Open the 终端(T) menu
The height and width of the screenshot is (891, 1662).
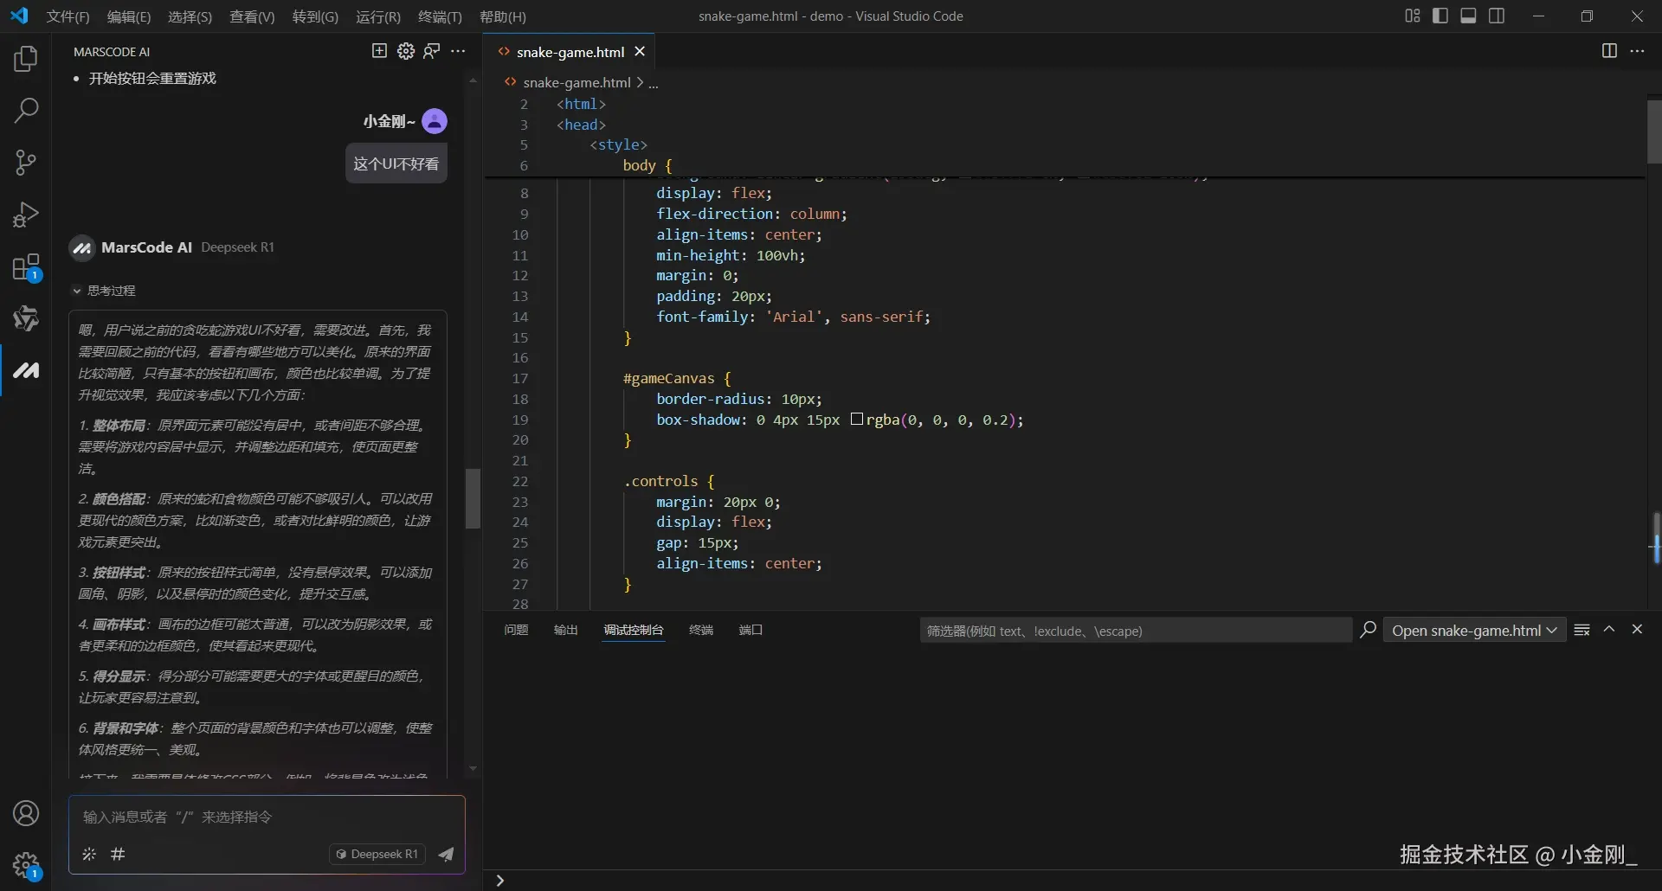440,16
